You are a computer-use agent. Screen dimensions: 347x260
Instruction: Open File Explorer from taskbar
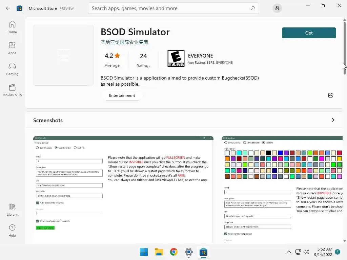click(x=159, y=252)
